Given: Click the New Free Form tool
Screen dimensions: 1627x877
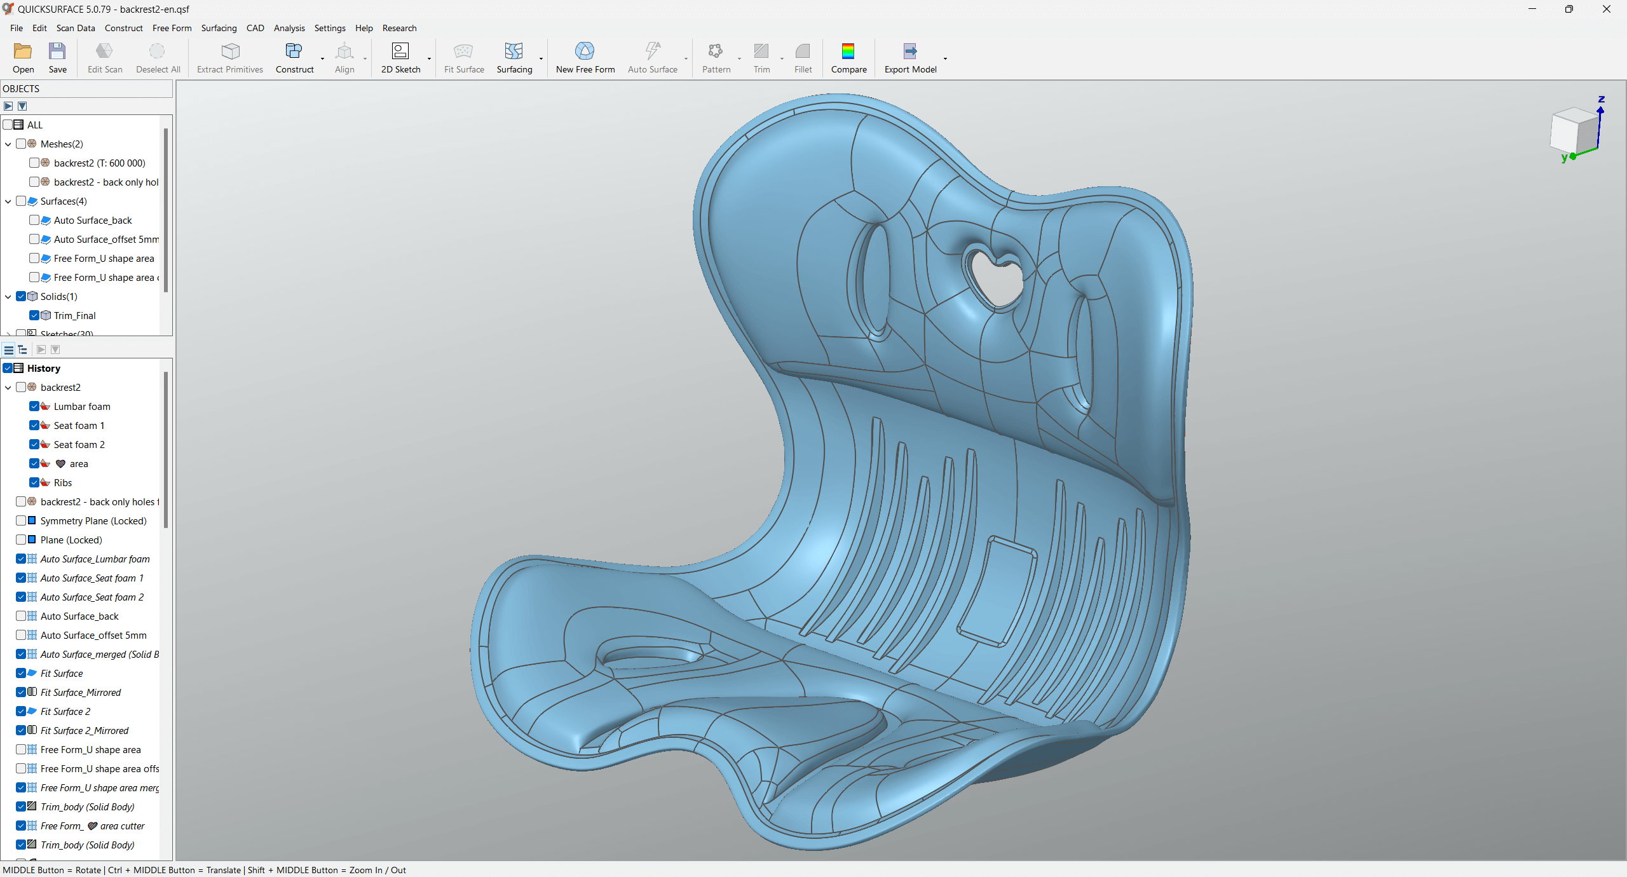Looking at the screenshot, I should click(x=583, y=56).
